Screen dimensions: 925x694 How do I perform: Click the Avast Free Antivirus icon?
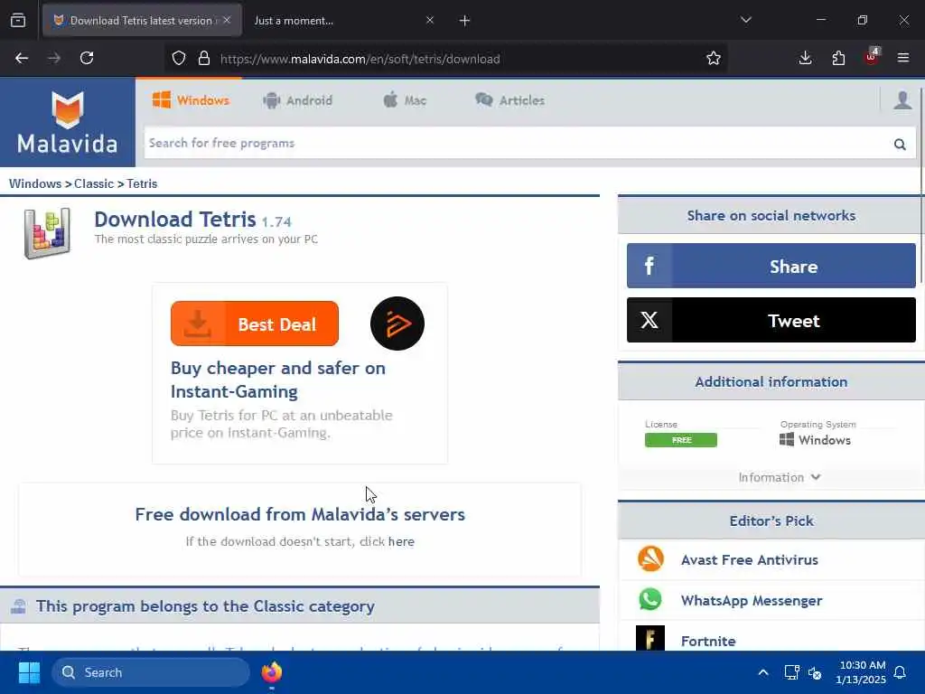point(650,559)
